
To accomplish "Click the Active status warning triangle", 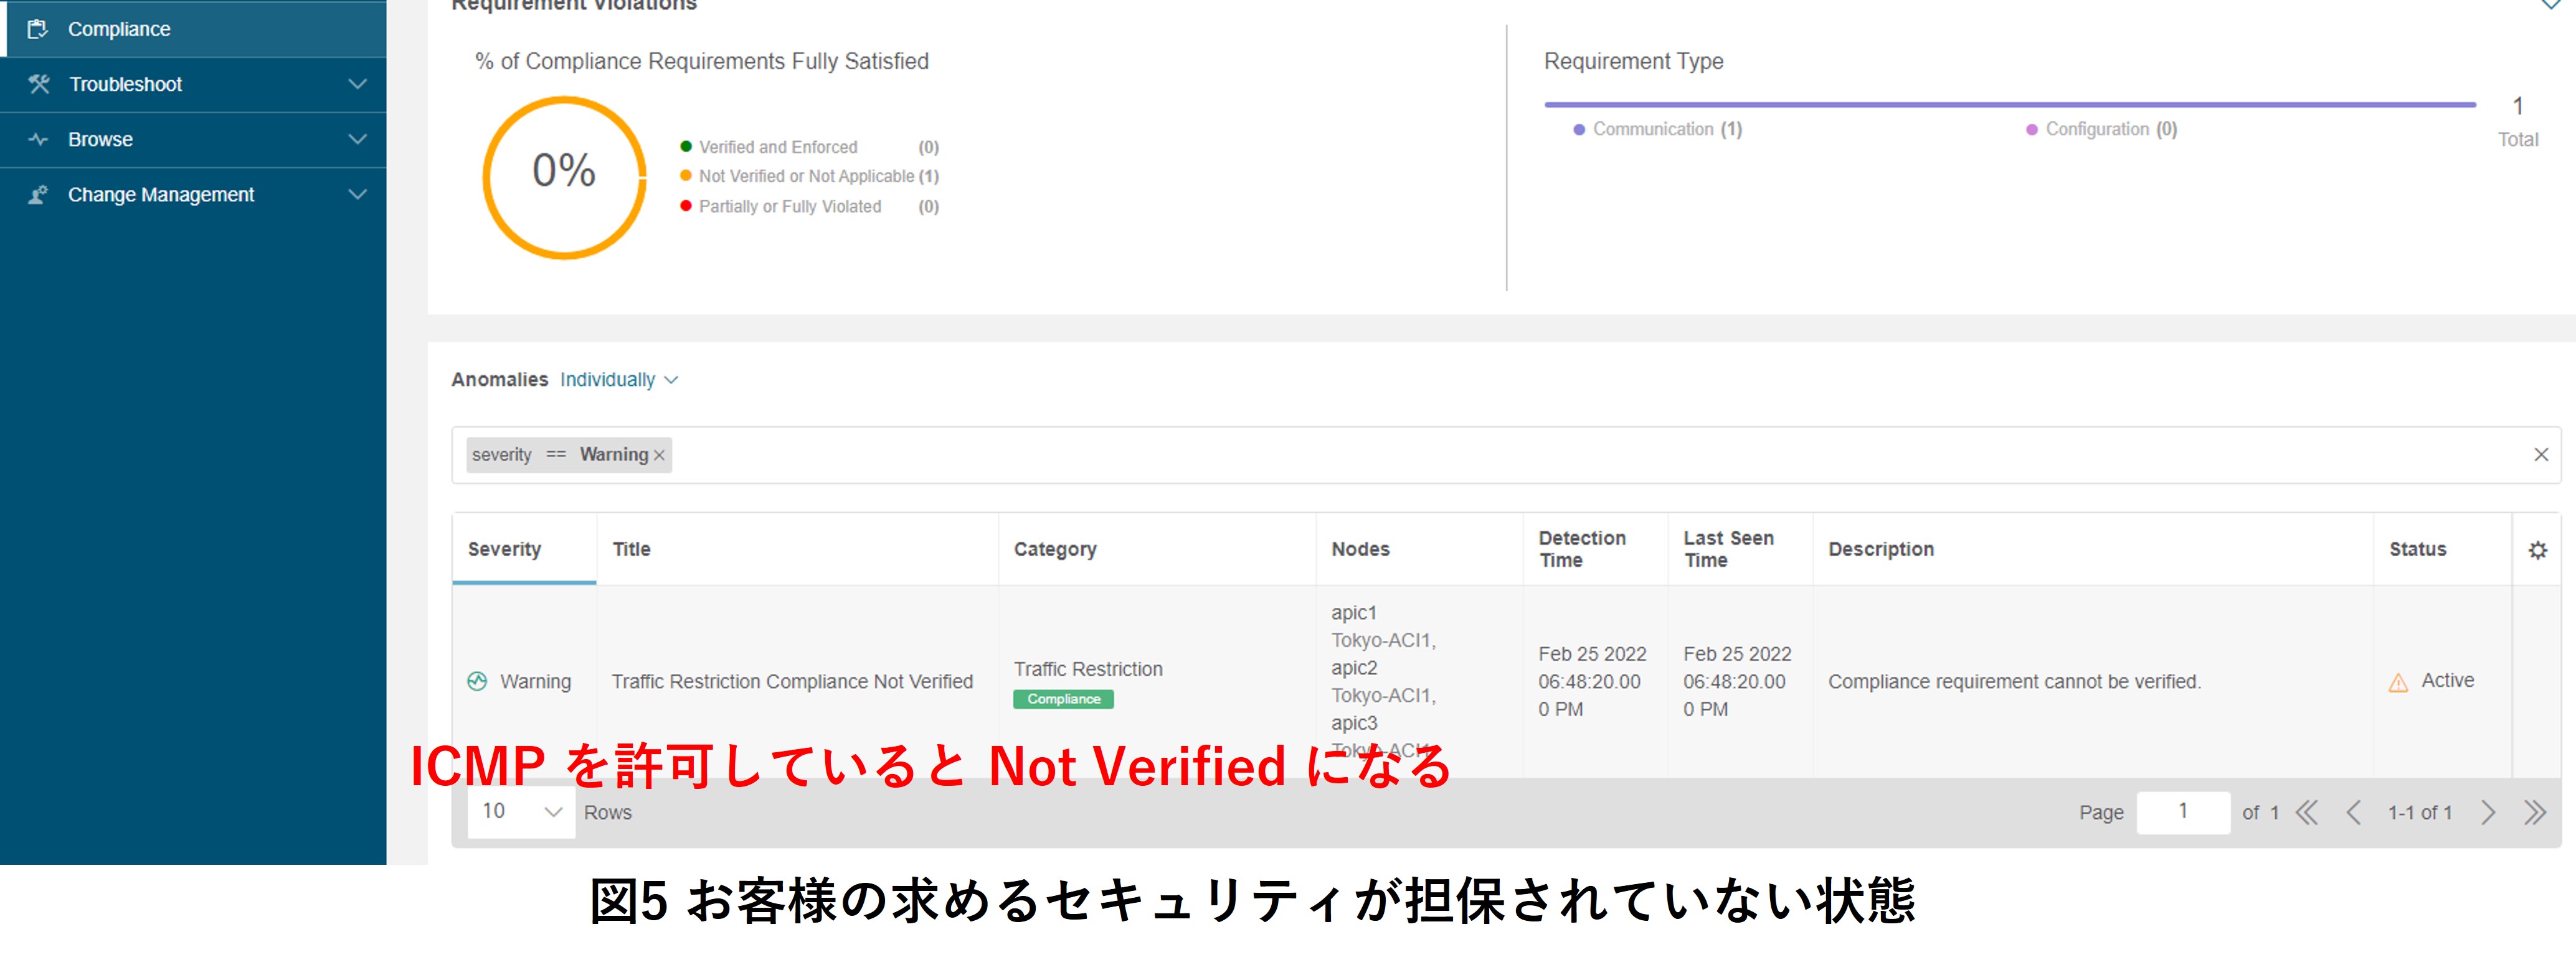I will [x=2398, y=683].
